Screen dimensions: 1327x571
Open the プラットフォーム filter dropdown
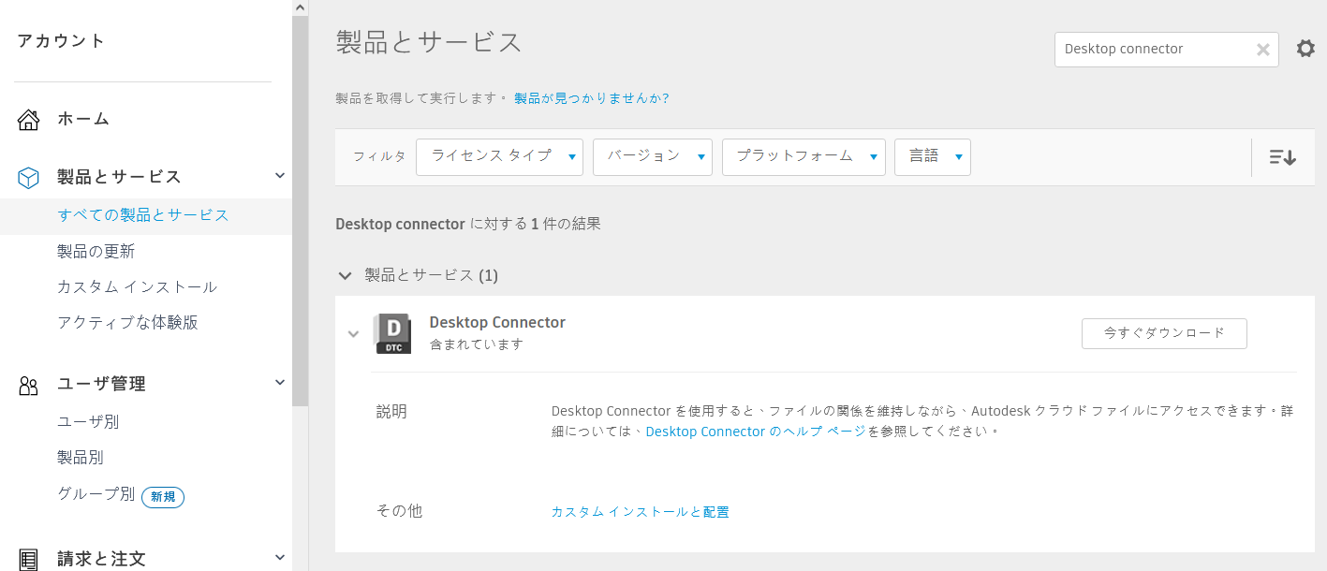pyautogui.click(x=803, y=157)
